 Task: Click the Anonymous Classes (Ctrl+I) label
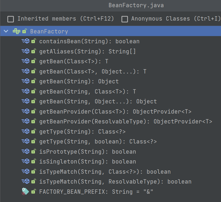click(176, 19)
